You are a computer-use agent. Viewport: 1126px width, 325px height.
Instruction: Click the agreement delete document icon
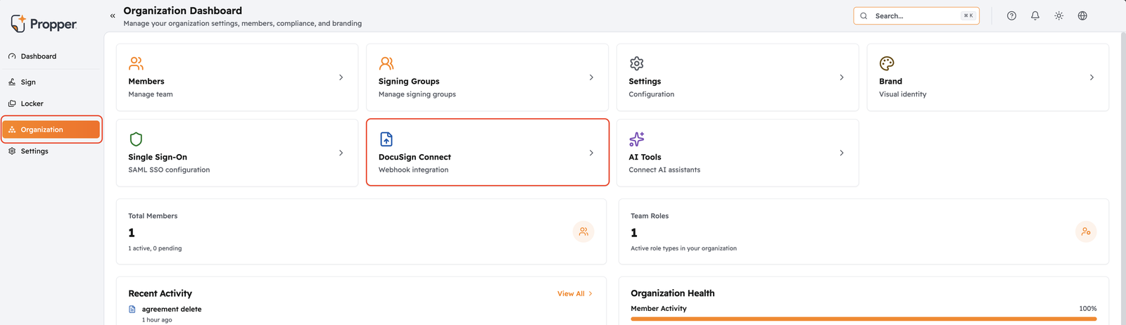coord(132,310)
